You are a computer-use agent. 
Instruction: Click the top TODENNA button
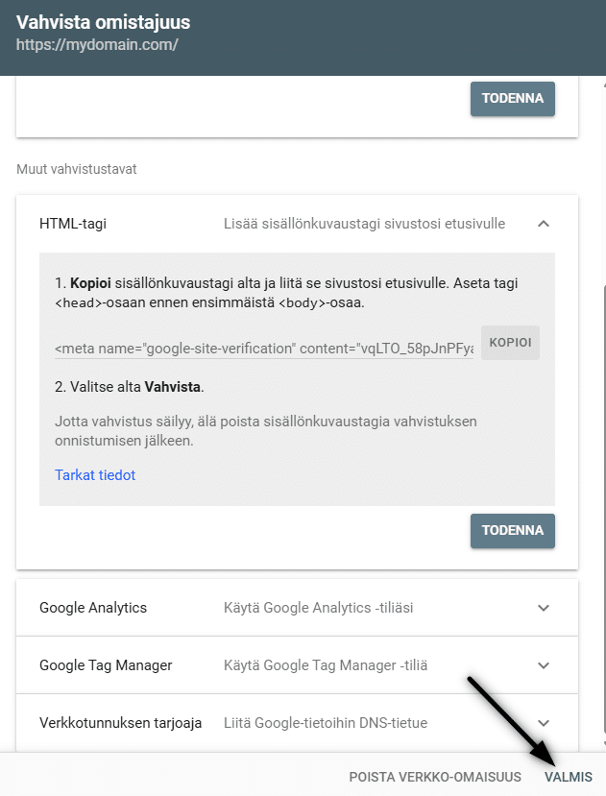click(x=512, y=98)
